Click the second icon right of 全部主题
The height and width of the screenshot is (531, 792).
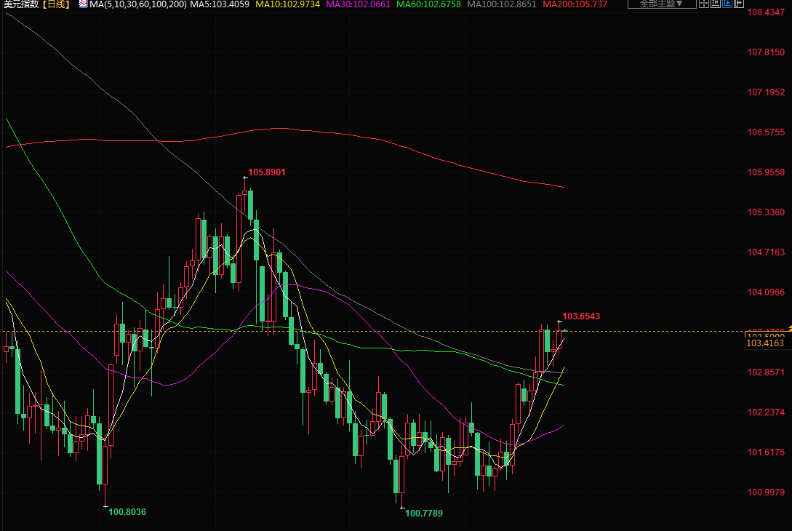click(x=716, y=4)
